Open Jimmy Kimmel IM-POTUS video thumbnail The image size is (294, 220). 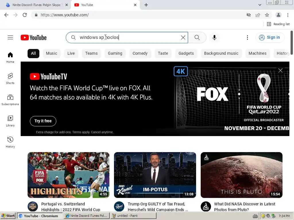[155, 175]
